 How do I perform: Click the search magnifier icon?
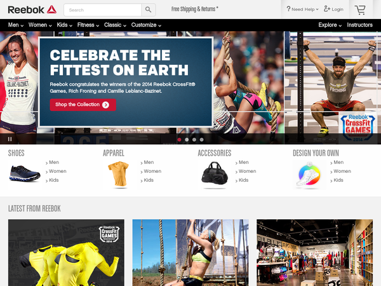pyautogui.click(x=148, y=10)
